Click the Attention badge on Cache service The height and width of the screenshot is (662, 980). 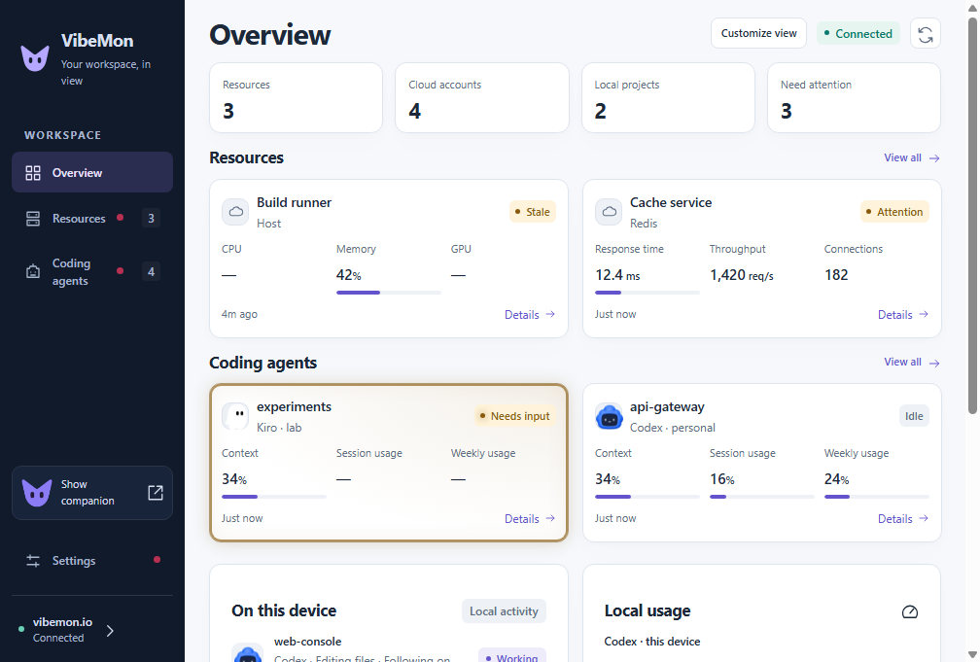point(894,212)
